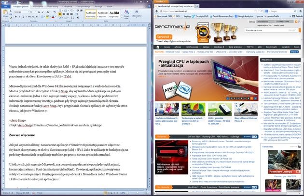Click the Format Painter brush icon
The width and height of the screenshot is (304, 196).
point(11,18)
